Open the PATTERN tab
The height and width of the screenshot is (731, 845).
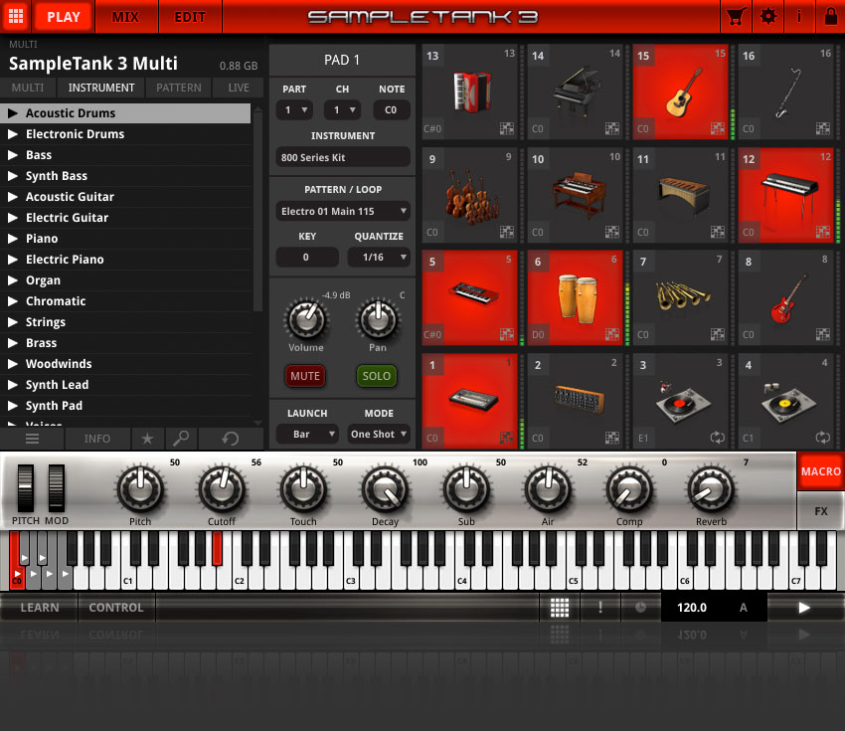pos(179,88)
